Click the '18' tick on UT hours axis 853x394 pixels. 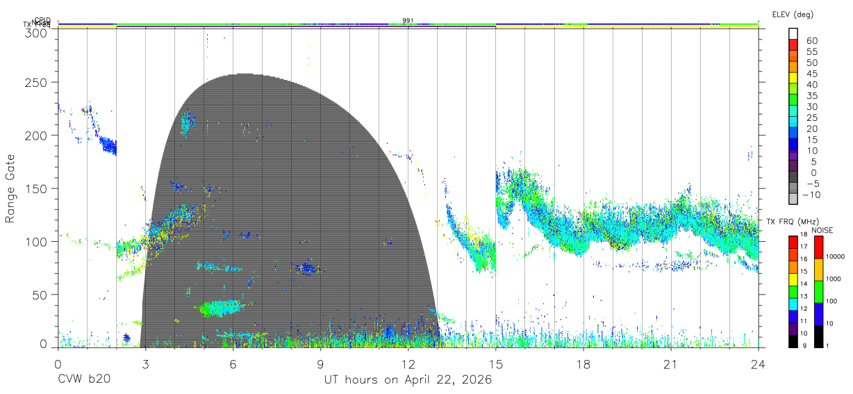coord(583,364)
